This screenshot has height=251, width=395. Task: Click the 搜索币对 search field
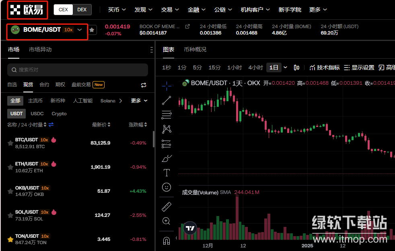coord(78,69)
